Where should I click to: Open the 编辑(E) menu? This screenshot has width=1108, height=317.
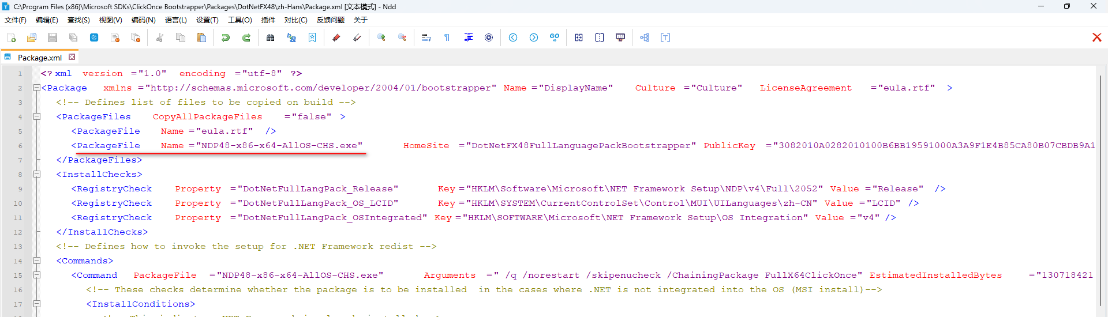tap(47, 20)
